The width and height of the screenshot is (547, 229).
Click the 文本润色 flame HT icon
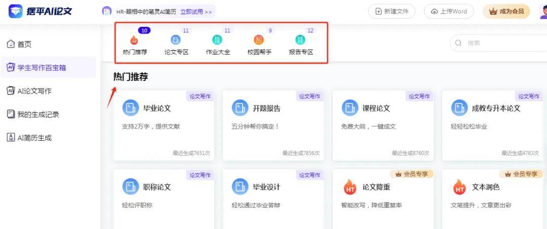[459, 187]
